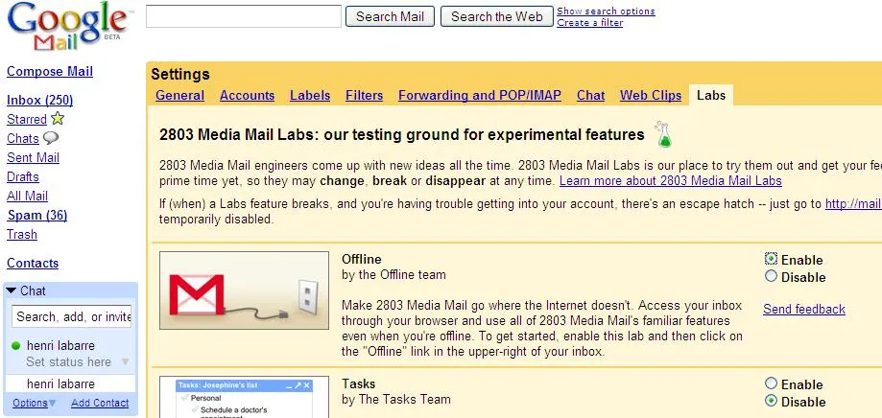The width and height of the screenshot is (882, 418).
Task: Open the Set status here dropdown
Action: (x=126, y=362)
